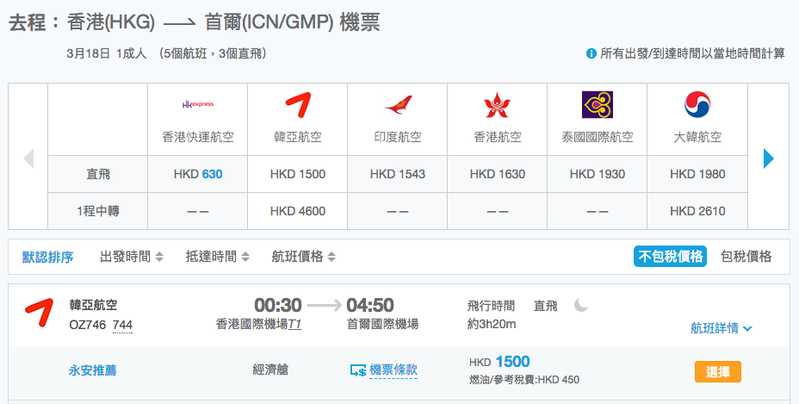Select HKD 1500 direct fare in table
Screen dimensions: 799x404
(x=298, y=174)
